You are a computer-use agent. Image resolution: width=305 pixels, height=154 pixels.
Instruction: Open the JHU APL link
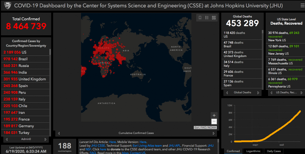point(174,146)
